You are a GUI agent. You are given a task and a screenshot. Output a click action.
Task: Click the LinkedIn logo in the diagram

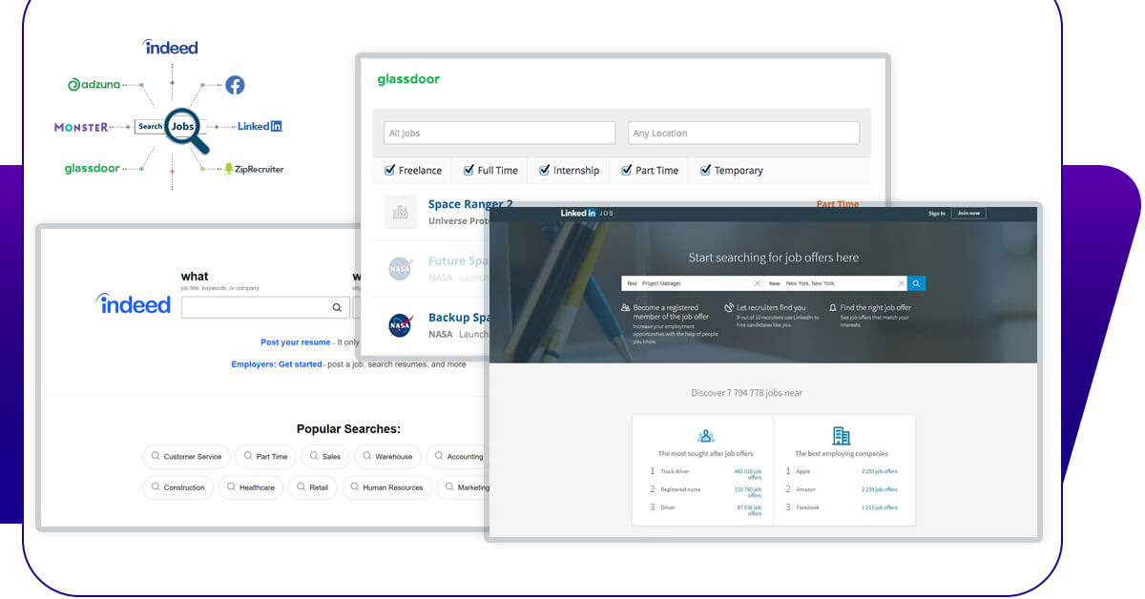tap(260, 126)
